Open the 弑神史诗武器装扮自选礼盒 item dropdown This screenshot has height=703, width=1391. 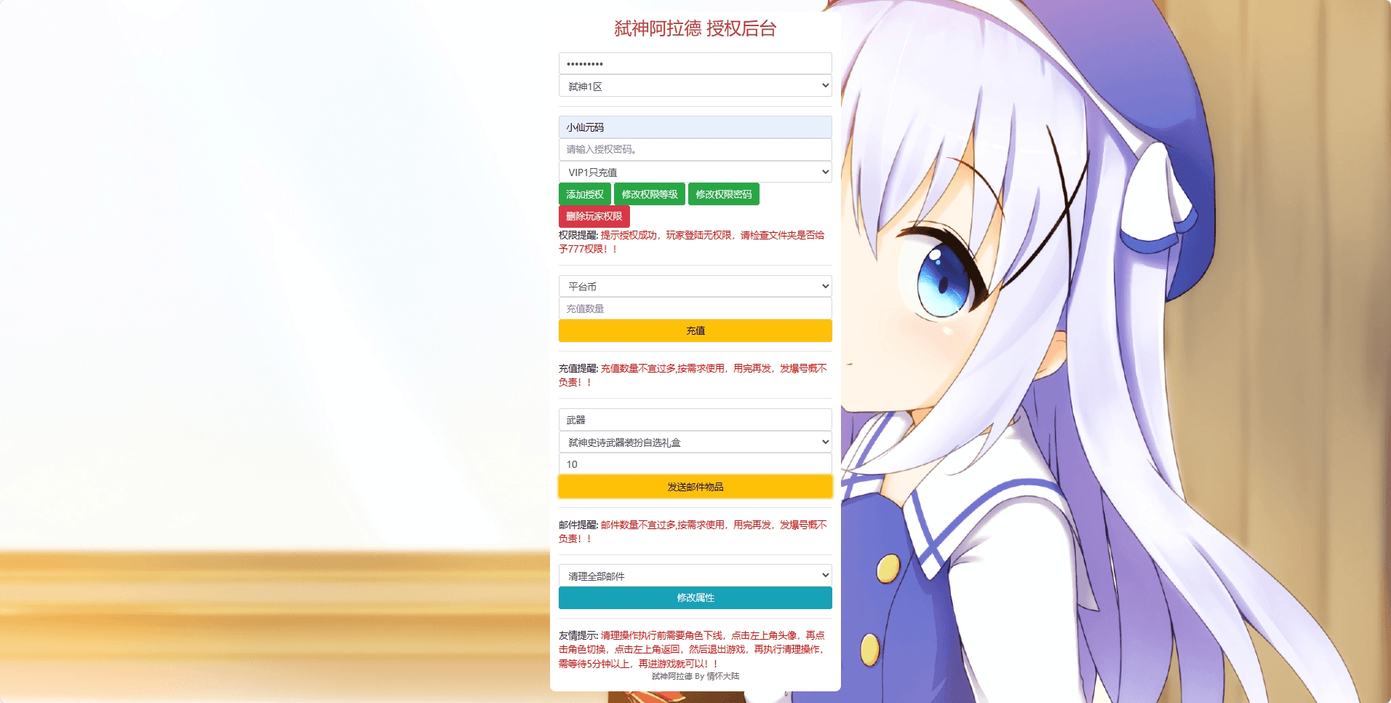(695, 442)
